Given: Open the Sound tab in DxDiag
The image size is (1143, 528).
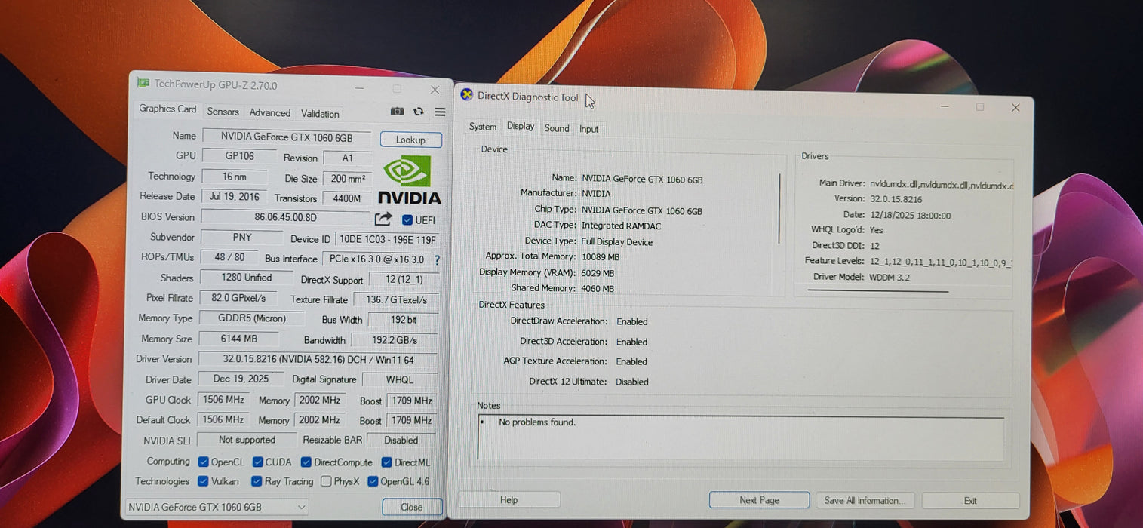Looking at the screenshot, I should (x=557, y=128).
